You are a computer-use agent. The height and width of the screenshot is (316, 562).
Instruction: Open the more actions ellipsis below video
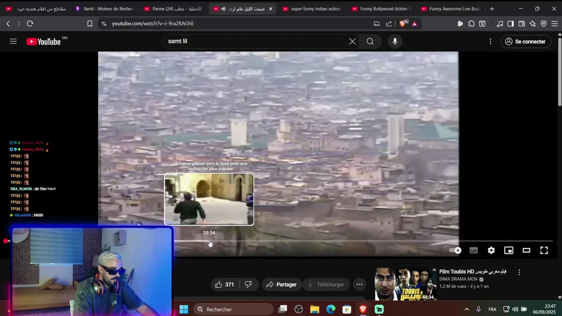360,284
